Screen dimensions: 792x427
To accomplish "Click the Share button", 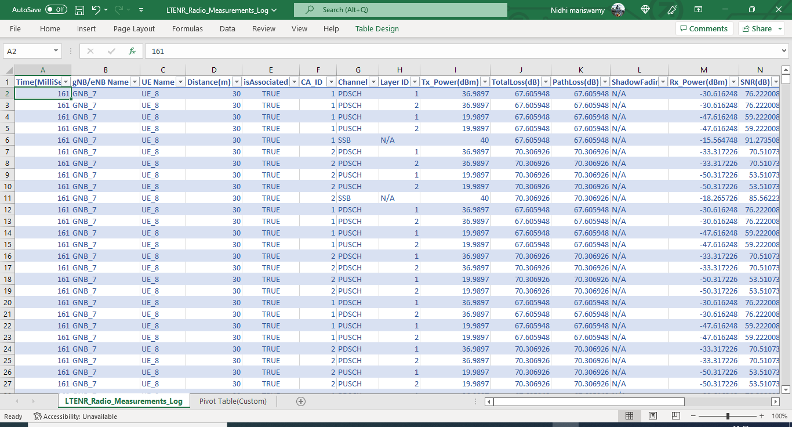I will coord(761,28).
